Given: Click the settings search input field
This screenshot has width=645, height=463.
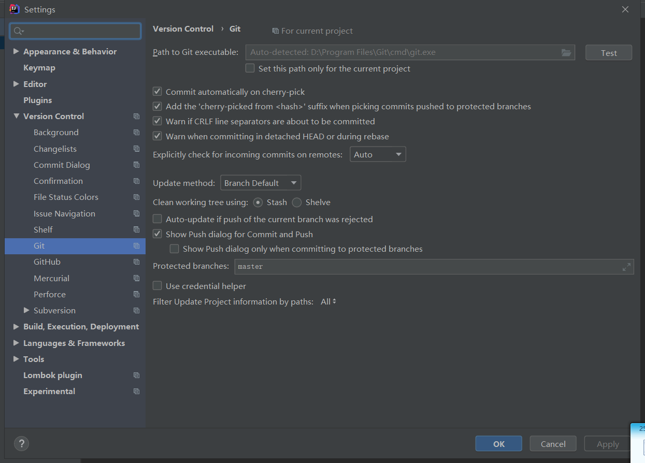Looking at the screenshot, I should pyautogui.click(x=75, y=31).
